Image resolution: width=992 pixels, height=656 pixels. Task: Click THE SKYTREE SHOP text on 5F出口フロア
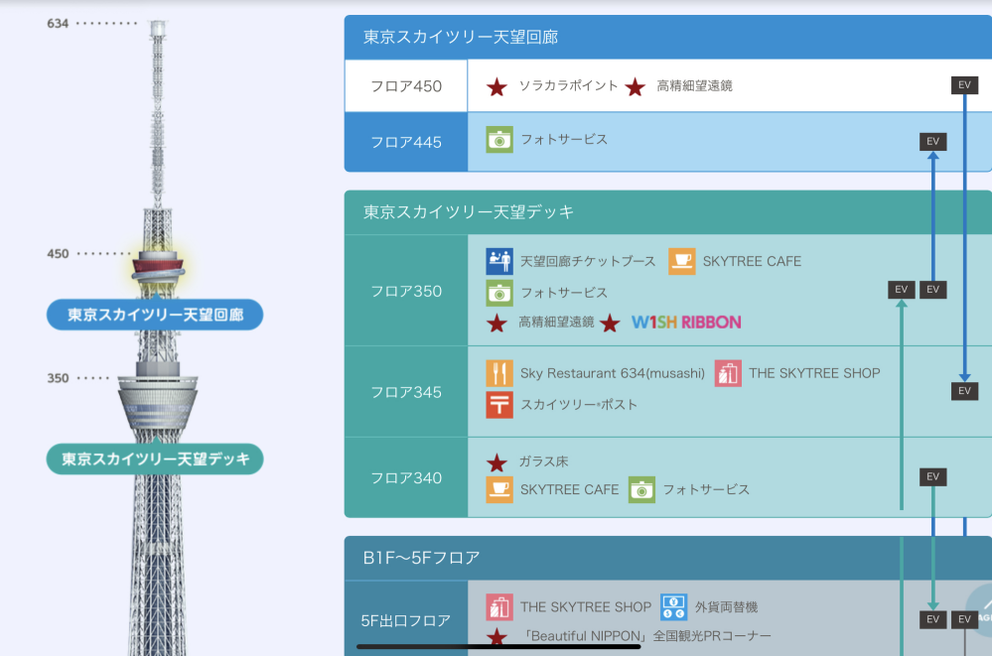click(586, 607)
